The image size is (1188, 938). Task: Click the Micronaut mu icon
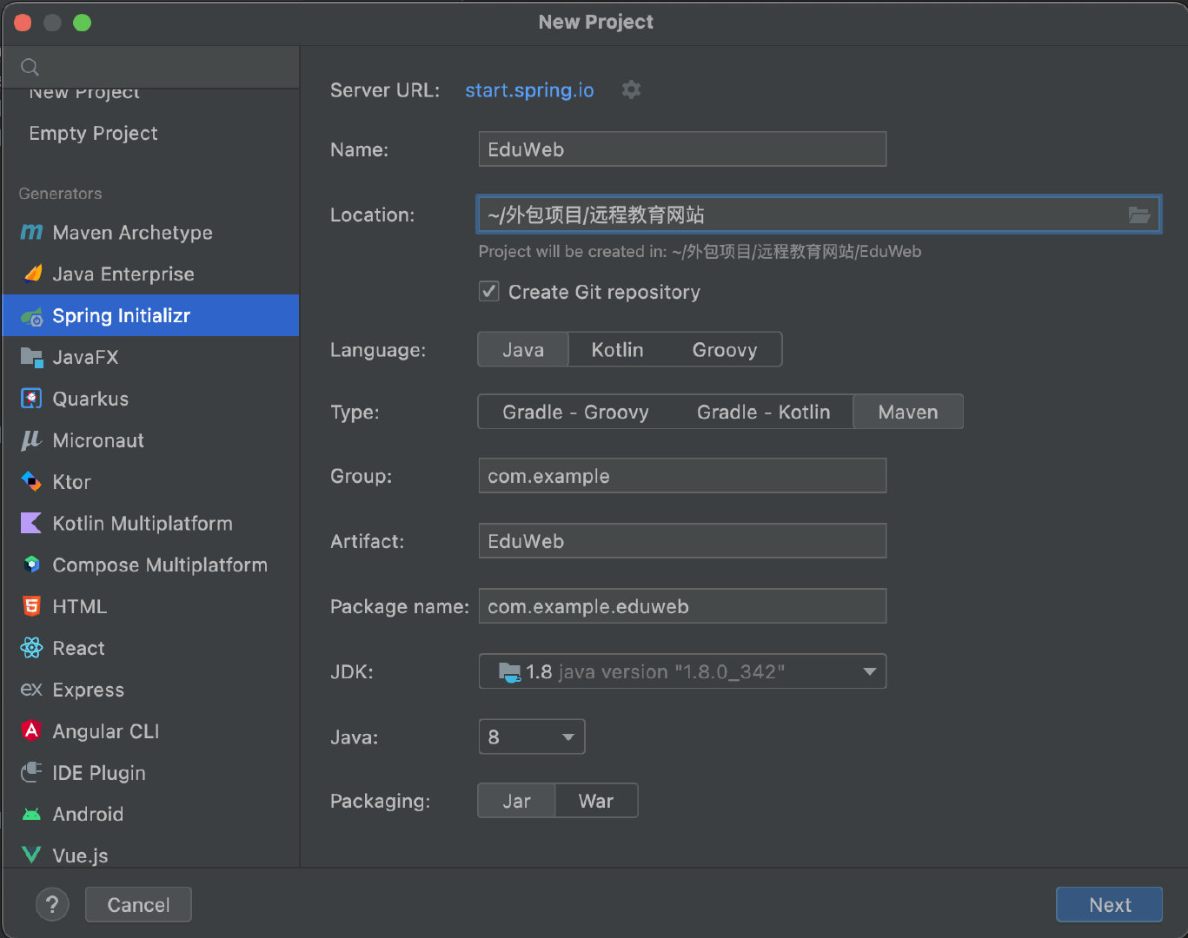click(x=31, y=440)
